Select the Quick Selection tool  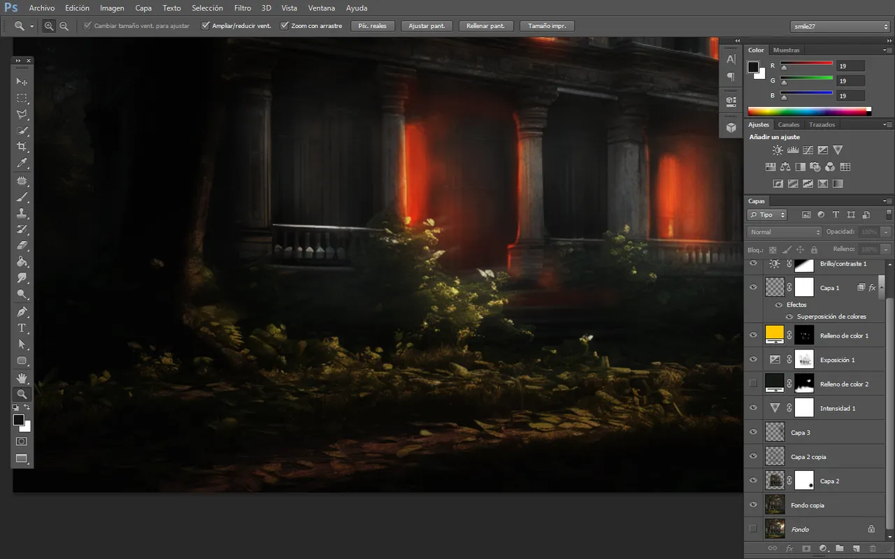(x=22, y=131)
